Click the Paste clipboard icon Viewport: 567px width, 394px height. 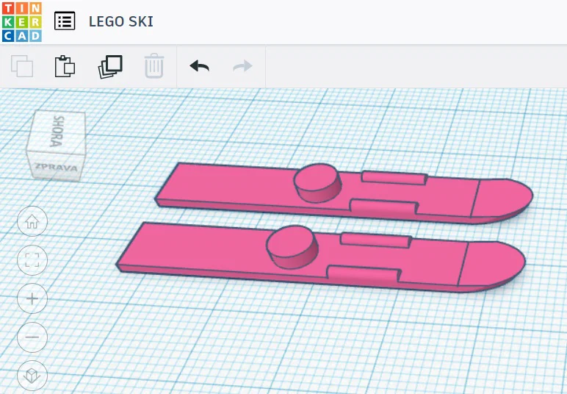65,66
